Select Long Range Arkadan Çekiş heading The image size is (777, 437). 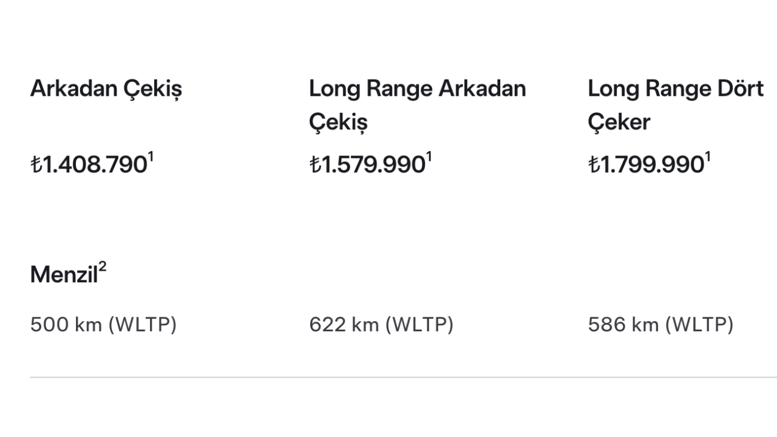[x=418, y=106]
